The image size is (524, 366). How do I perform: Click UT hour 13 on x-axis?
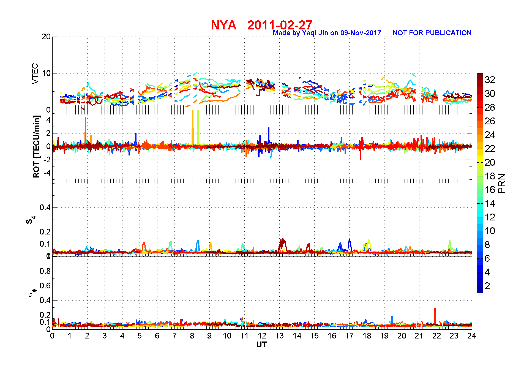(x=279, y=336)
